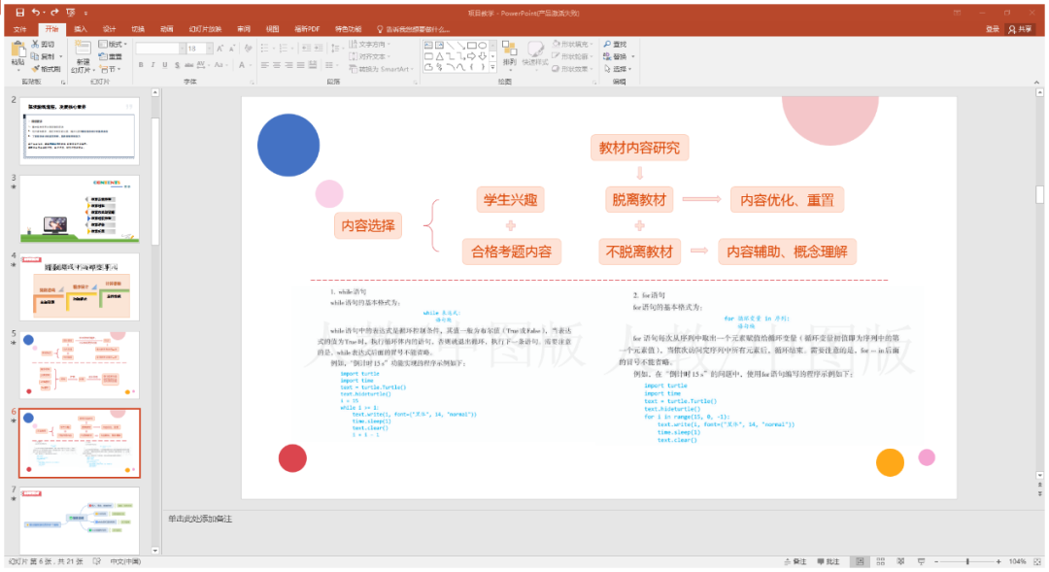The height and width of the screenshot is (572, 1049).
Task: Reset slide using the 重置 button
Action: tap(111, 57)
